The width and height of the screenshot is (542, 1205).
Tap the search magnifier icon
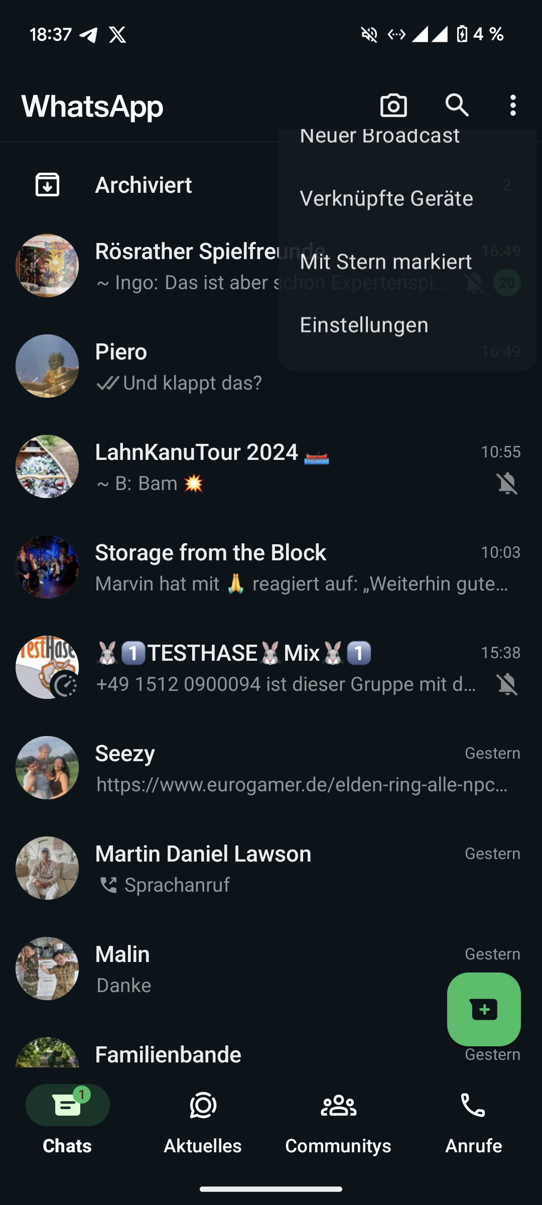tap(457, 105)
